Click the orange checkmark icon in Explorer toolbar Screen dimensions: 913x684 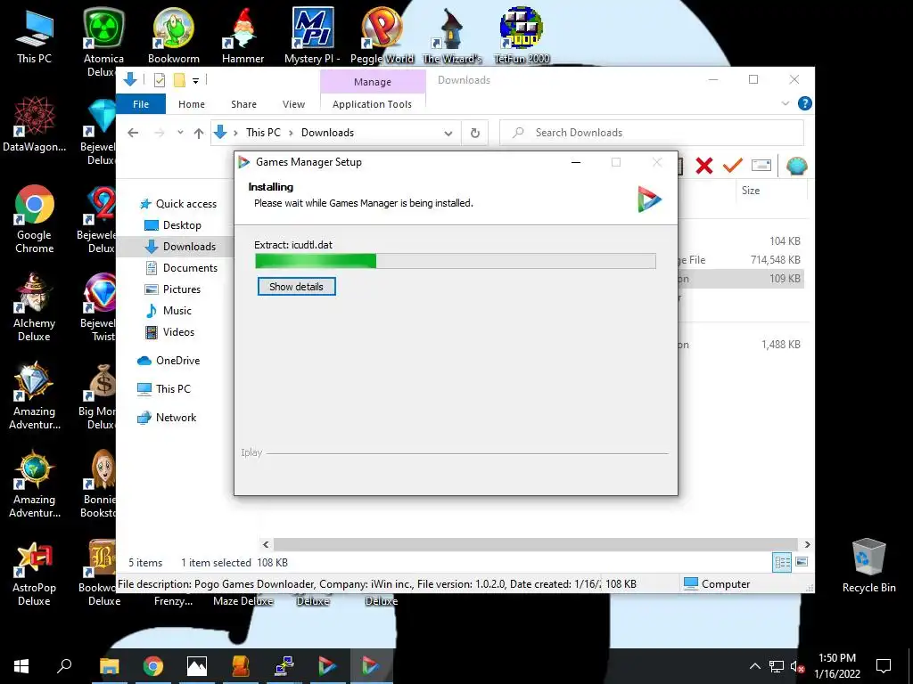coord(733,166)
